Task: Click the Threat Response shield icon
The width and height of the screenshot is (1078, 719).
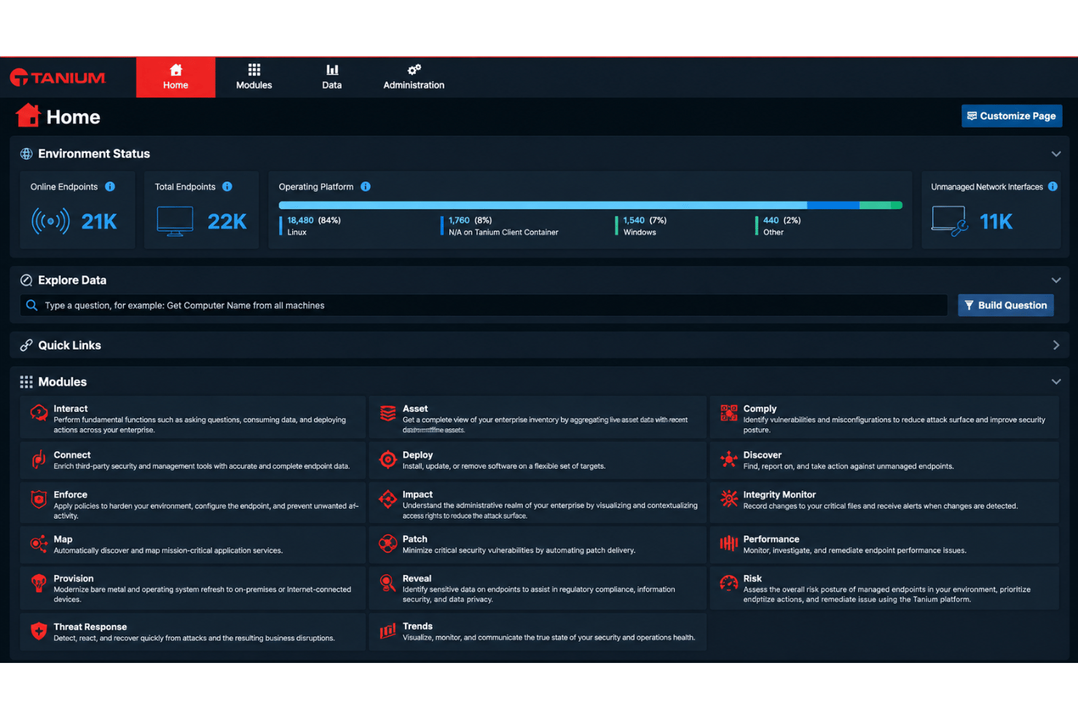Action: pyautogui.click(x=39, y=631)
